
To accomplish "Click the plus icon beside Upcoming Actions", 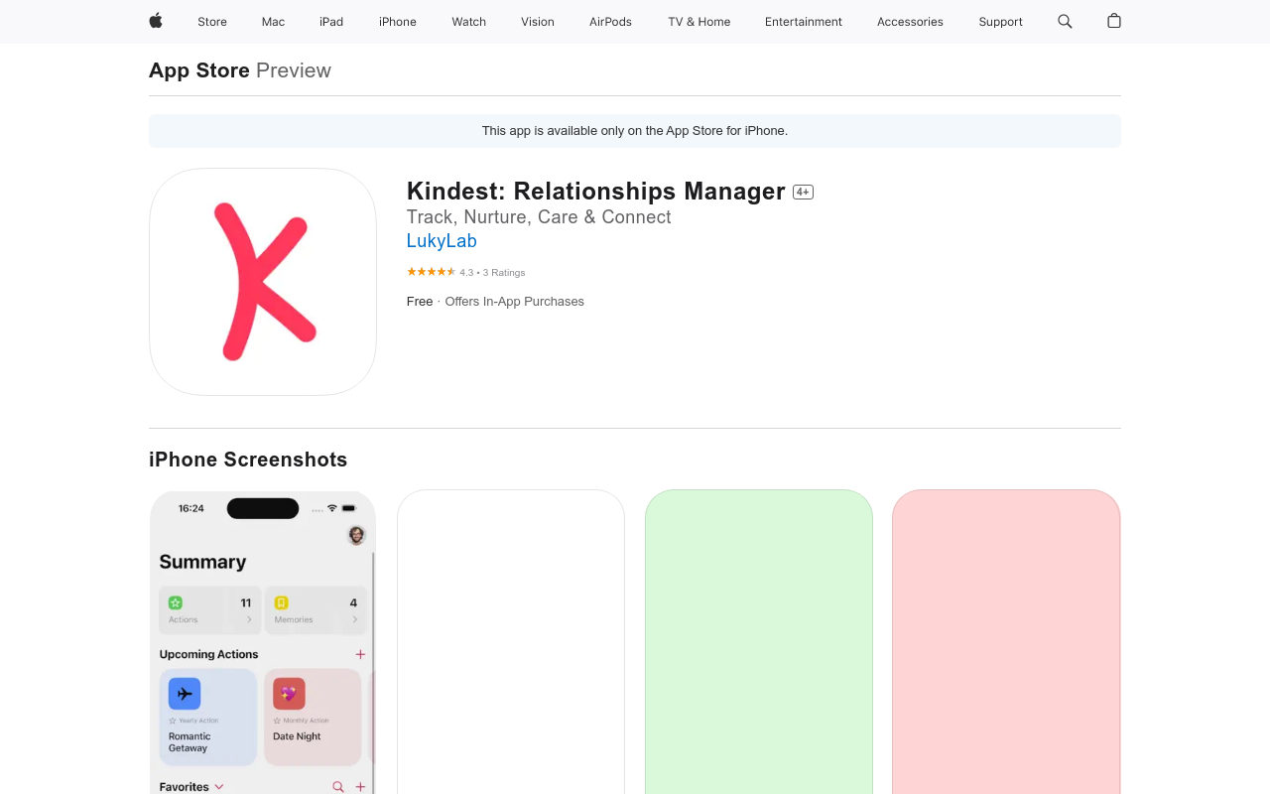I will click(x=360, y=654).
